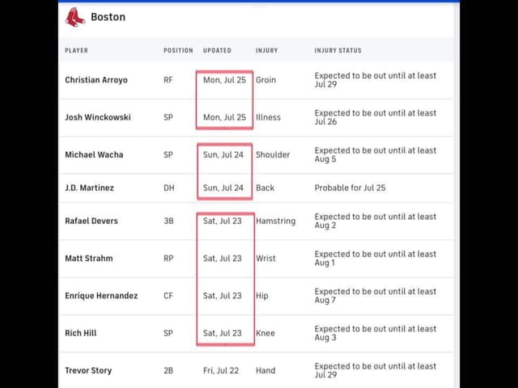Screen dimensions: 518x388
Task: Click Rich Hill's player name
Action: 81,333
